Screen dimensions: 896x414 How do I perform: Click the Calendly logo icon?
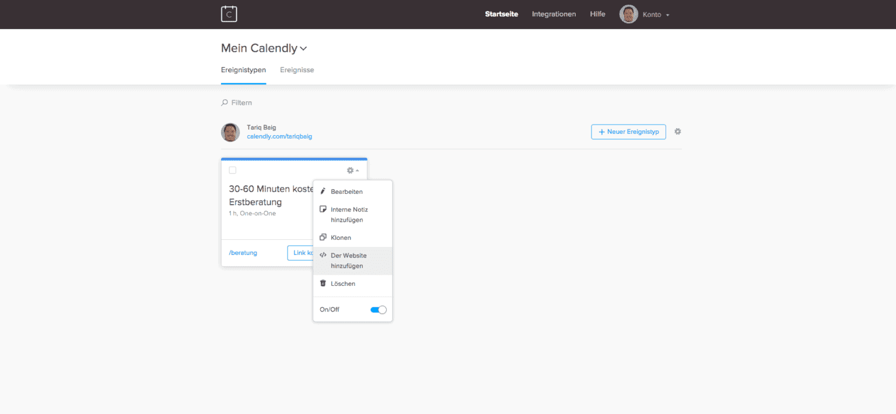tap(229, 14)
